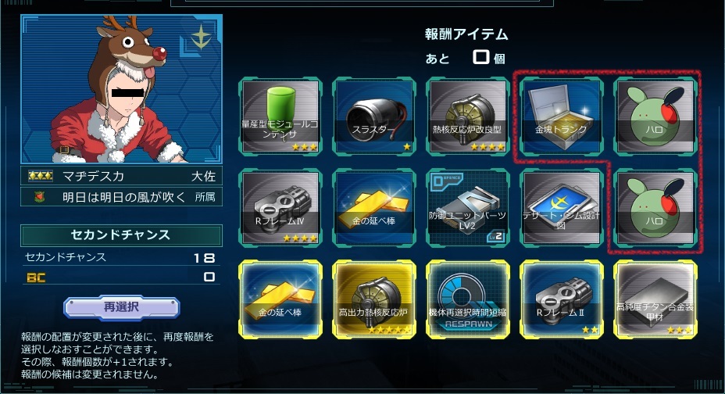Pick the 防御ユニットパーツ LV2 tile
This screenshot has width=725, height=394.
(468, 208)
